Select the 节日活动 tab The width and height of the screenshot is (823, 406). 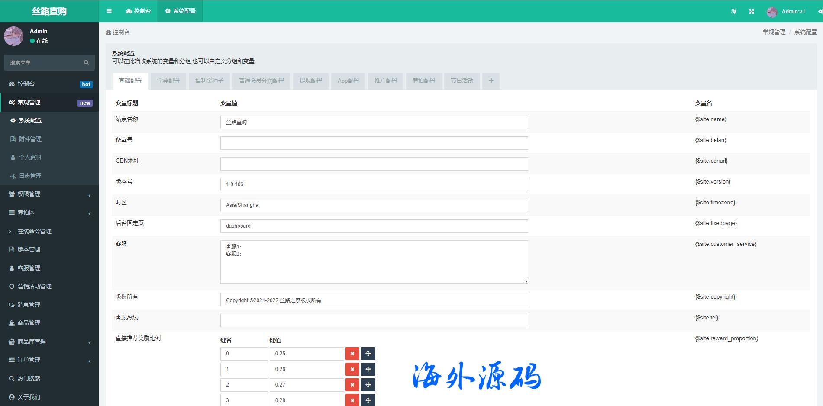462,81
